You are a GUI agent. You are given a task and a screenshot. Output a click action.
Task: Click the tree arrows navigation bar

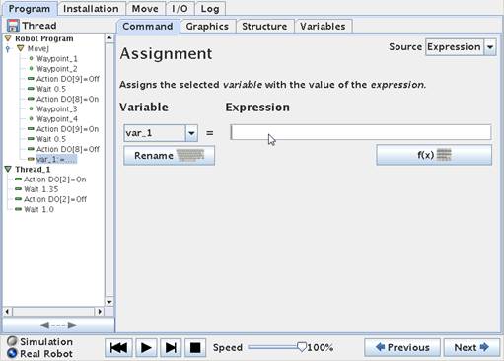[58, 325]
